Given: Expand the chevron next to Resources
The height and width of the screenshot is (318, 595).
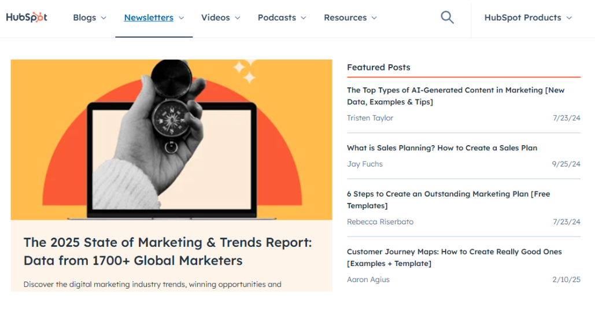Looking at the screenshot, I should point(374,18).
